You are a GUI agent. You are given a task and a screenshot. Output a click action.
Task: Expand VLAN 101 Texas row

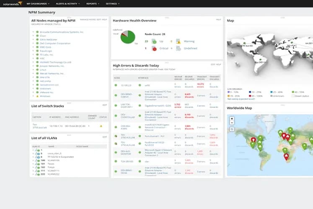[33, 164]
